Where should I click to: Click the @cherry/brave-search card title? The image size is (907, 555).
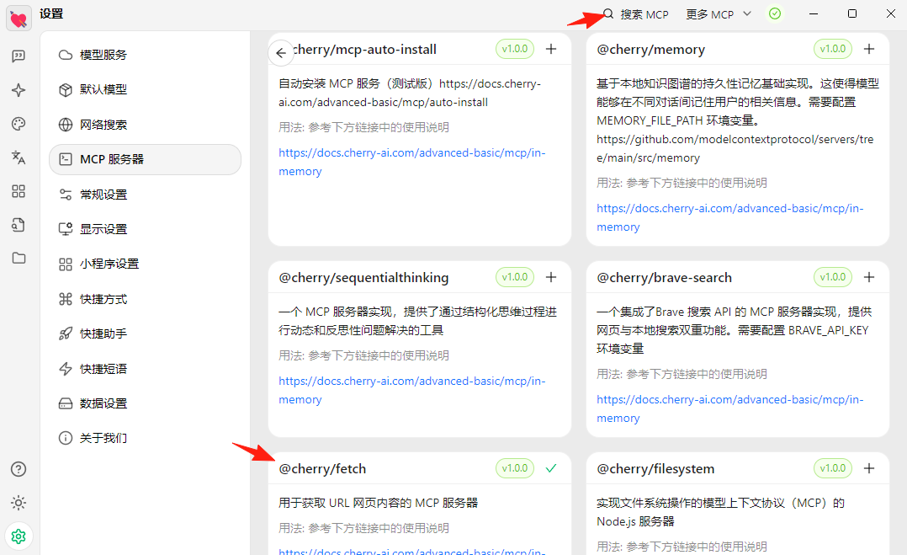664,278
